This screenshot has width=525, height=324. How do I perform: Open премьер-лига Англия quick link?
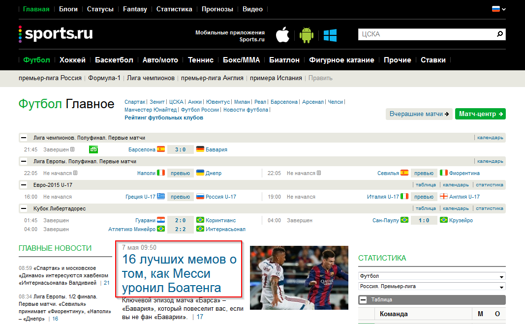(212, 78)
